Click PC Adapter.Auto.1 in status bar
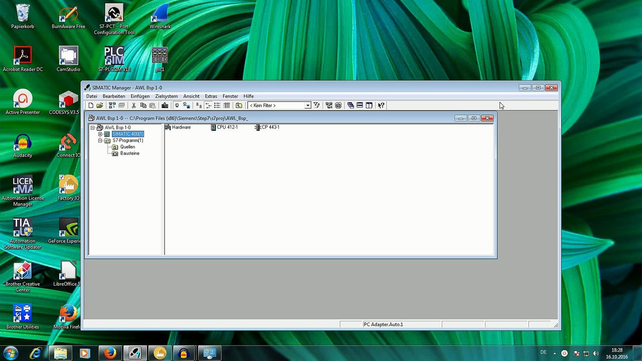The image size is (642, 361). coord(383,324)
